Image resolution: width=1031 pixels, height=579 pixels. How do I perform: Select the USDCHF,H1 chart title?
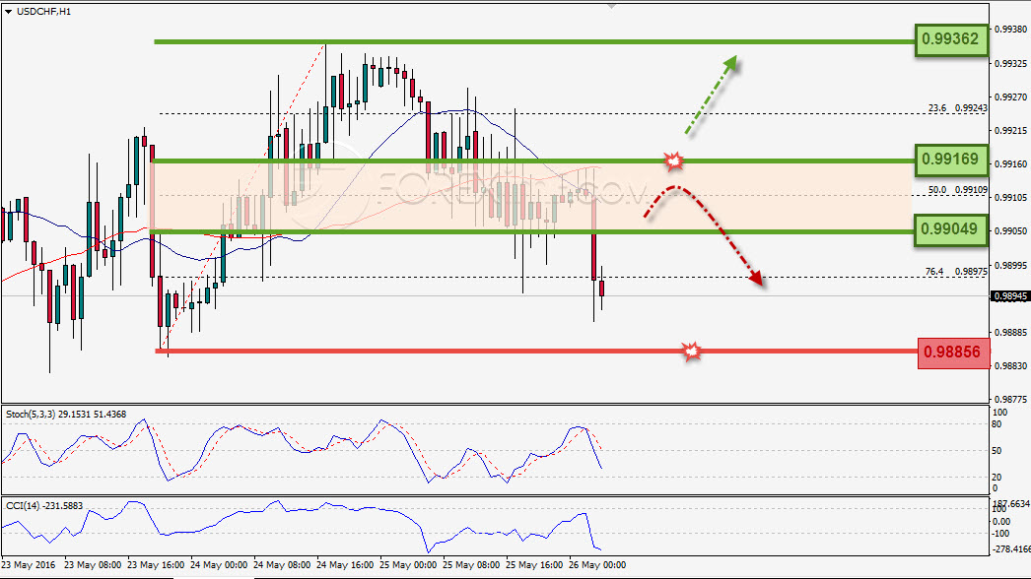[43, 12]
